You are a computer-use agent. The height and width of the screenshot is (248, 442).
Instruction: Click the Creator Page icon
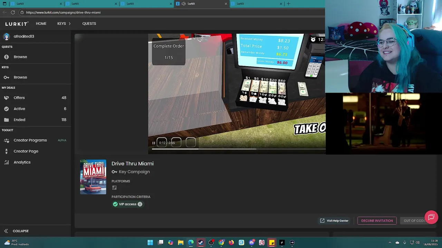click(x=6, y=151)
